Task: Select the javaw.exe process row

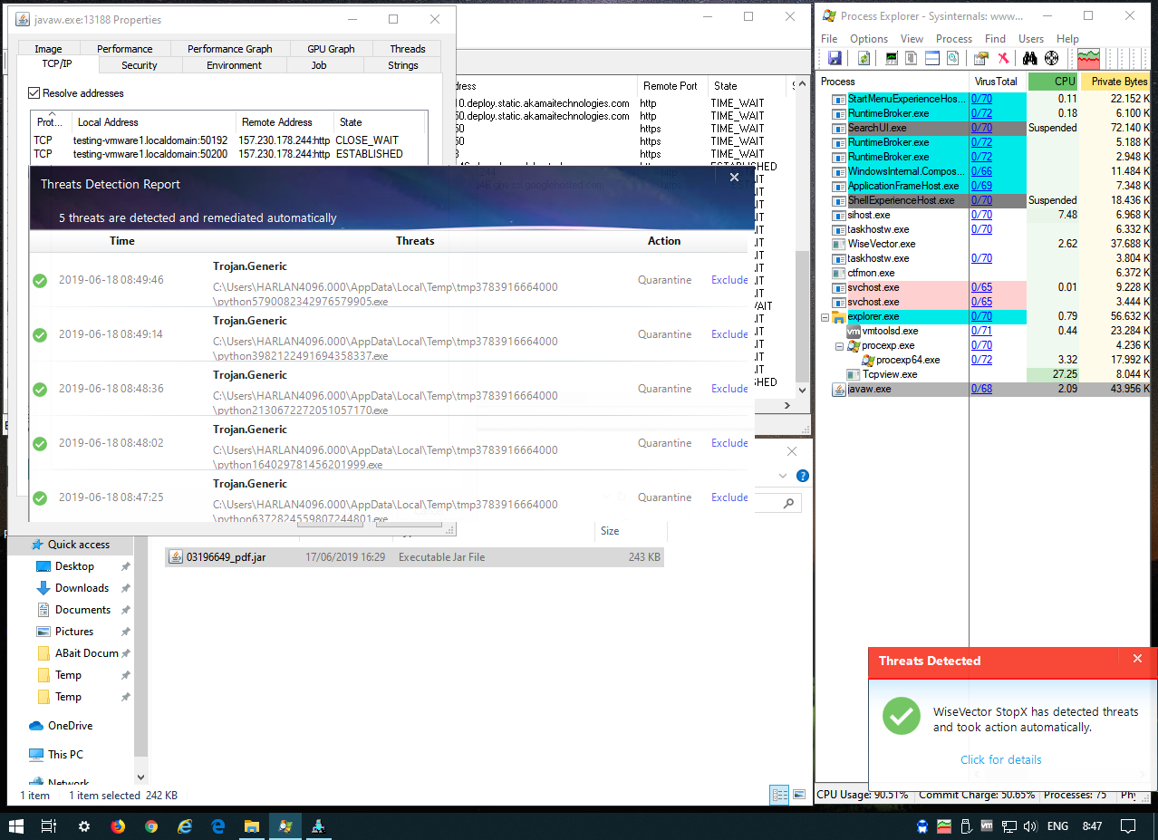Action: point(984,389)
